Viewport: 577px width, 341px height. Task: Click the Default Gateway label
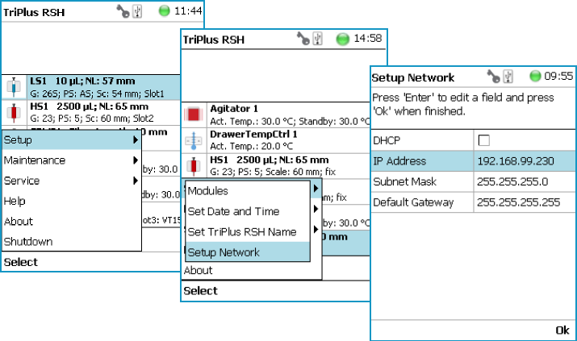click(x=413, y=202)
